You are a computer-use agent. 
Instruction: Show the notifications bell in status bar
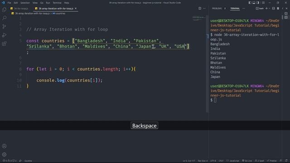(x=286, y=161)
